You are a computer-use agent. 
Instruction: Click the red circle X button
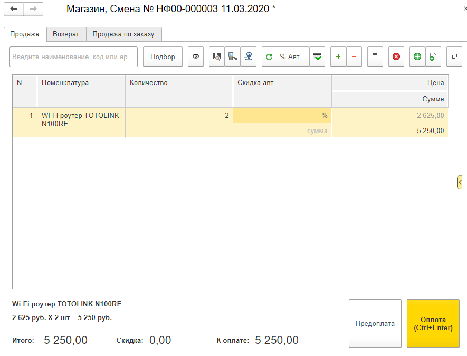point(396,57)
